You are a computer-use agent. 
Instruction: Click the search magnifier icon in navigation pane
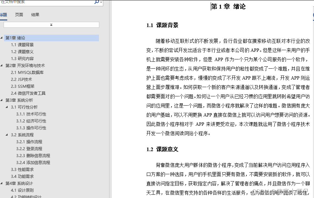[x=97, y=2]
